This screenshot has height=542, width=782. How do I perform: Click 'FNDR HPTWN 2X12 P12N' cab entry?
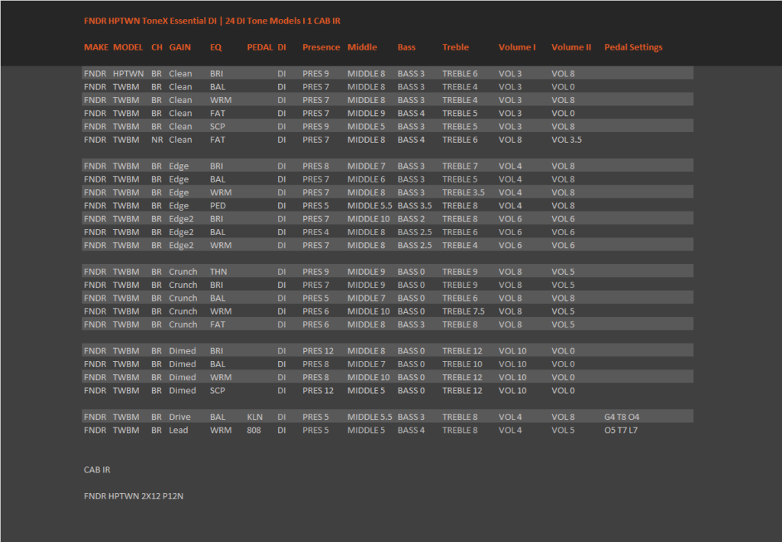134,497
